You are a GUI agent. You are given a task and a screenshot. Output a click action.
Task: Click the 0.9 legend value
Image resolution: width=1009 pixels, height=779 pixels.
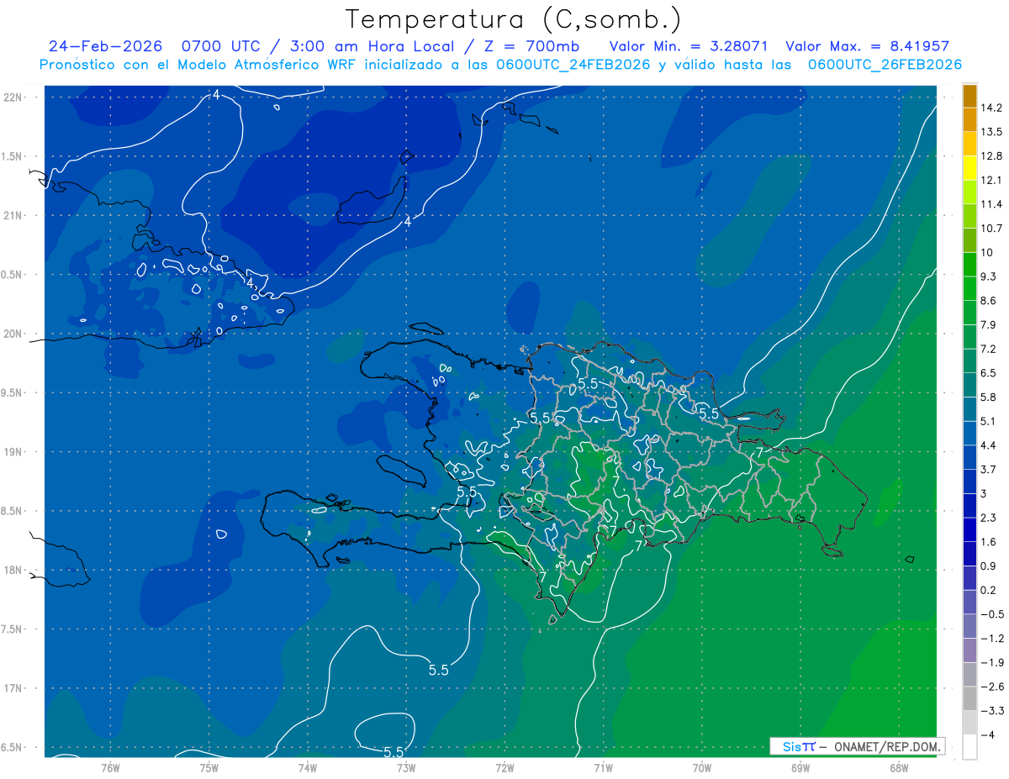click(x=988, y=566)
